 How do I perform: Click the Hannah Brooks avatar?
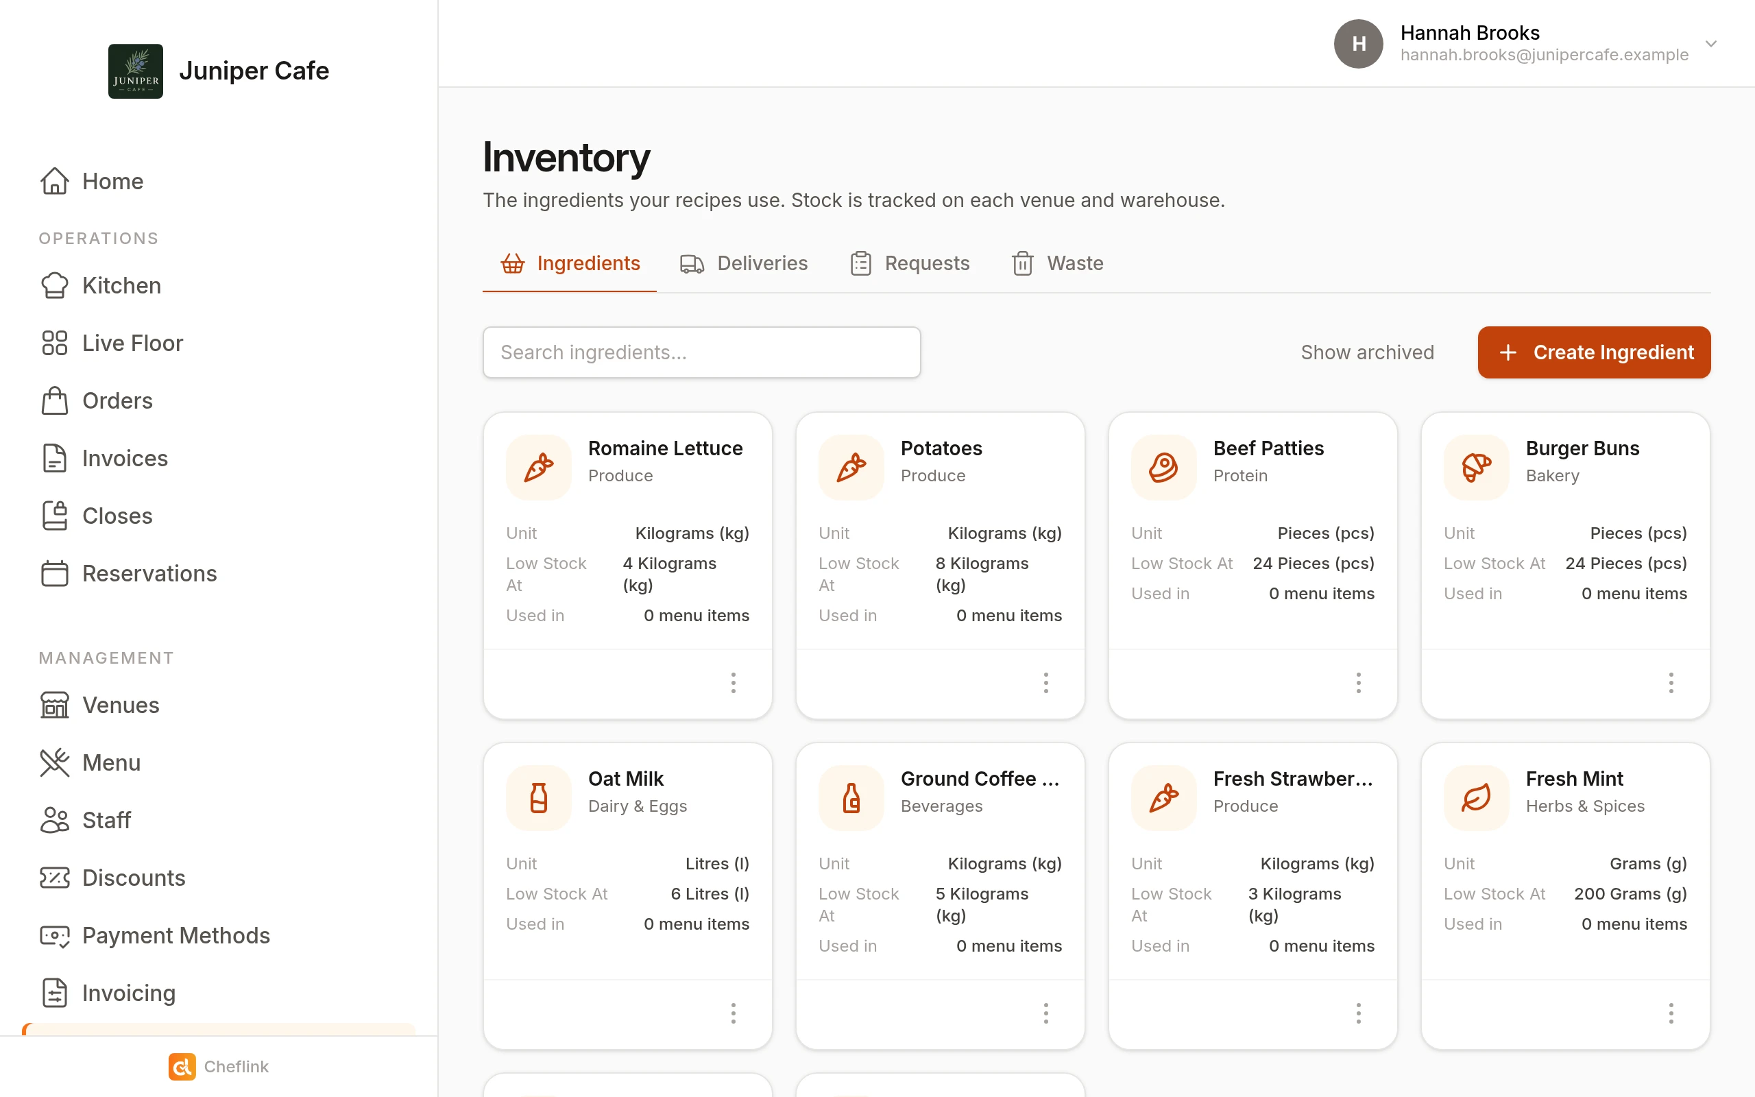(1358, 43)
